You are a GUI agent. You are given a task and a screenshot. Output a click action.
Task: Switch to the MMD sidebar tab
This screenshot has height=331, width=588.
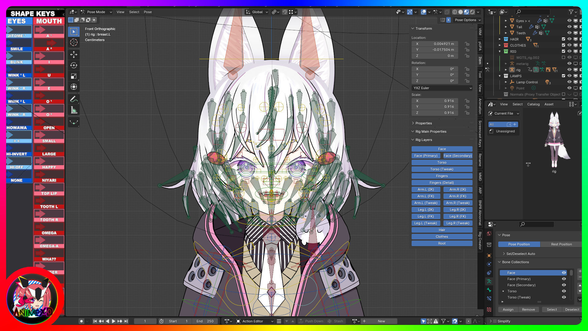480,177
